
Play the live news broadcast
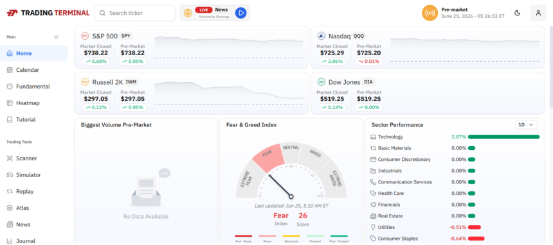point(241,13)
